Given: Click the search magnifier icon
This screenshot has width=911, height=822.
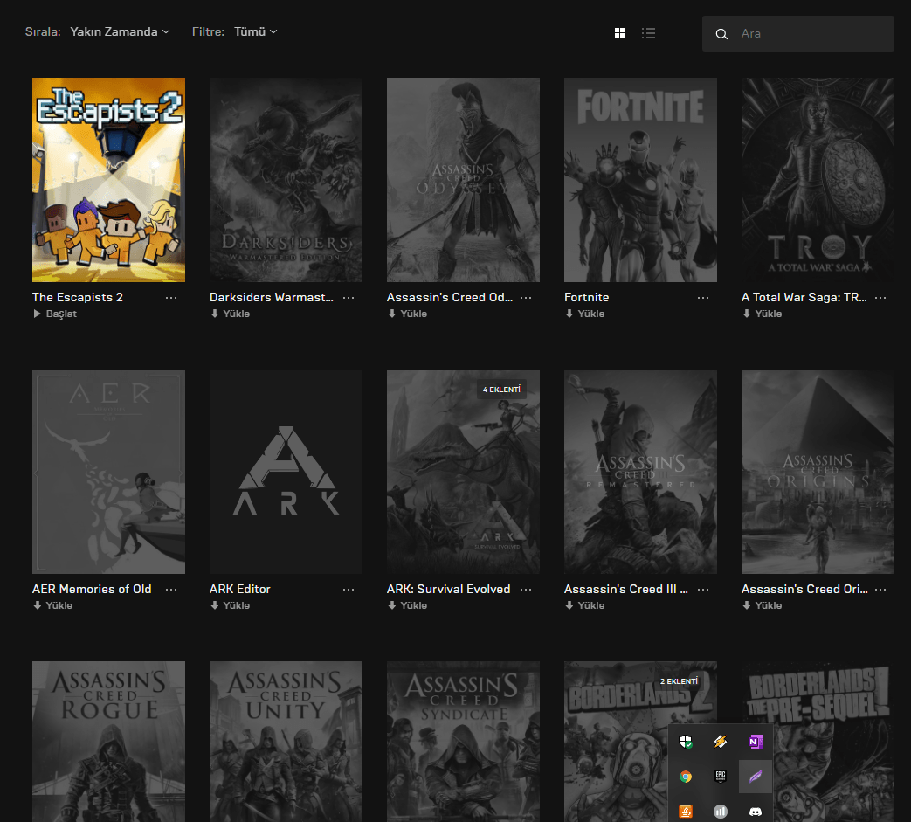Looking at the screenshot, I should 721,34.
